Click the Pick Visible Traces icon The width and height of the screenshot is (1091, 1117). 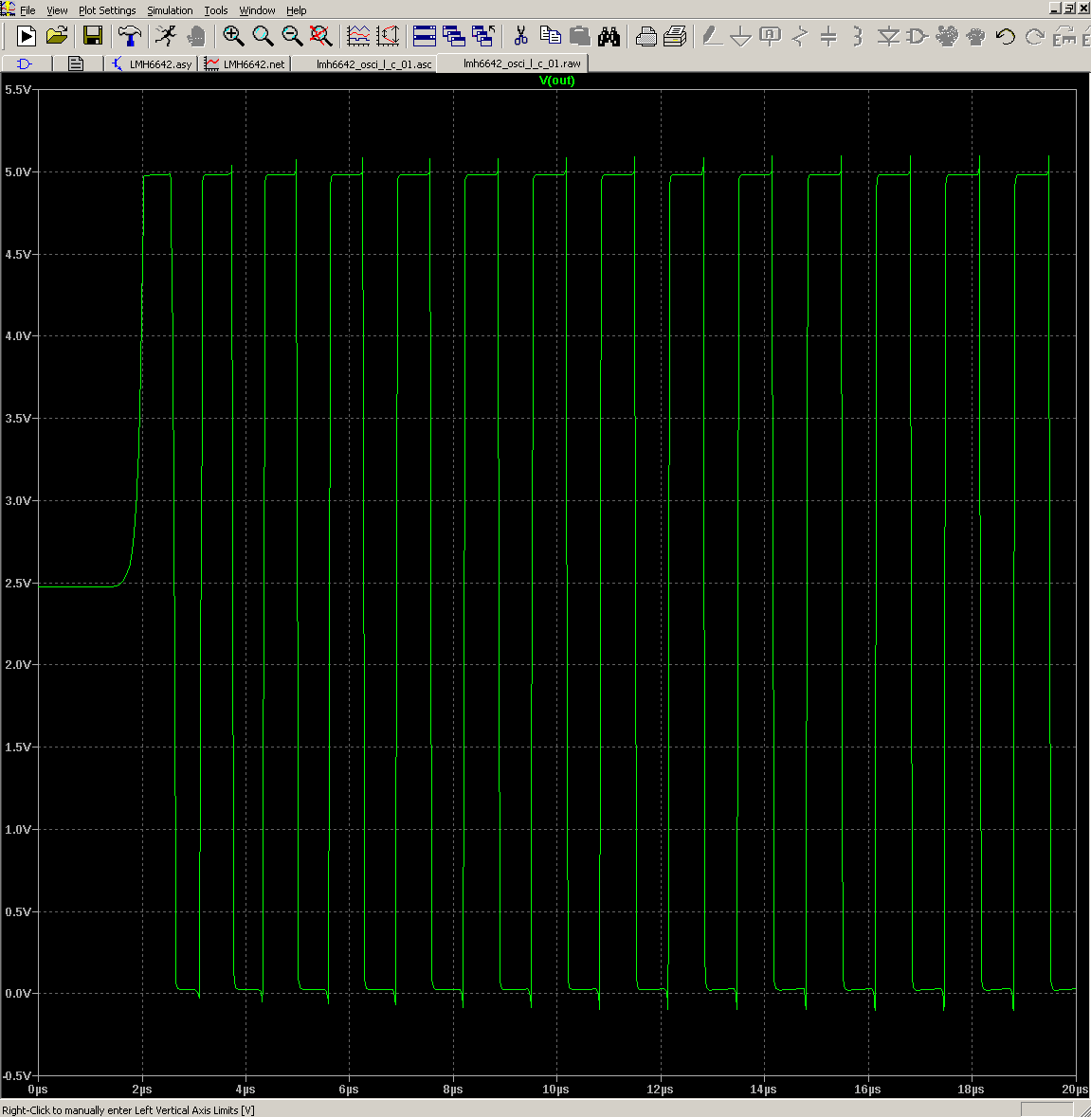(x=358, y=36)
